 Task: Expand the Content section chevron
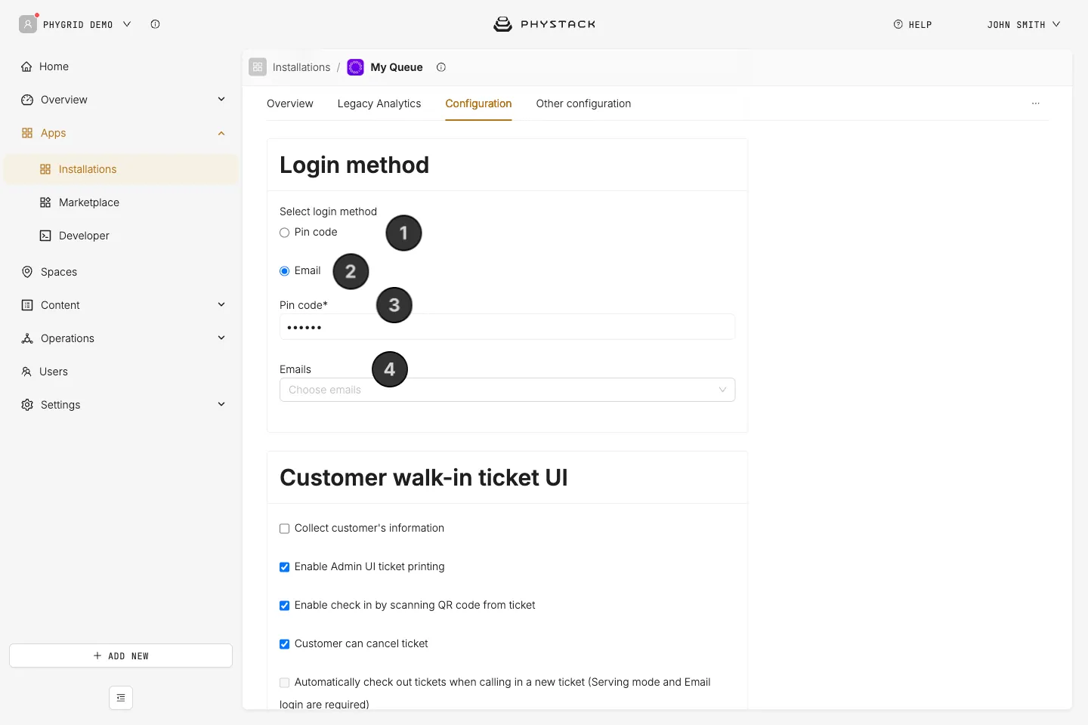click(x=221, y=304)
